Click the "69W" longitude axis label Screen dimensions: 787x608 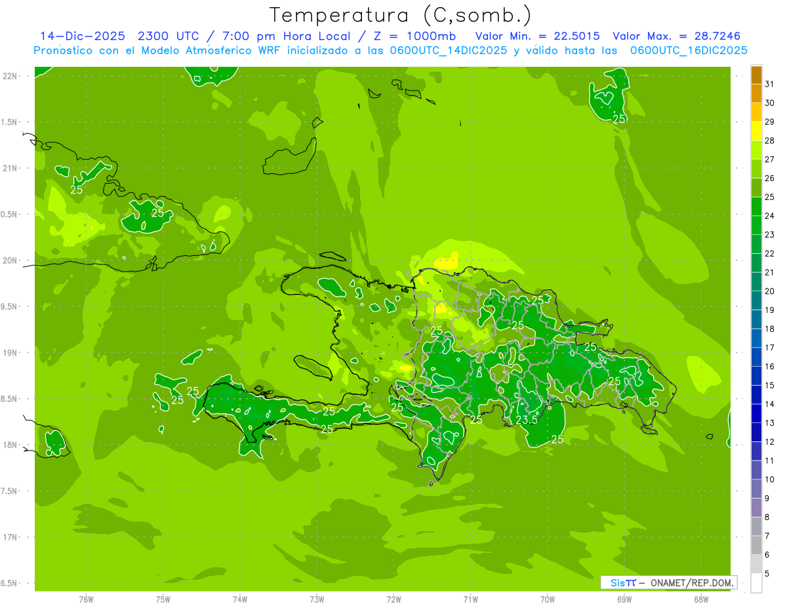[x=624, y=599]
